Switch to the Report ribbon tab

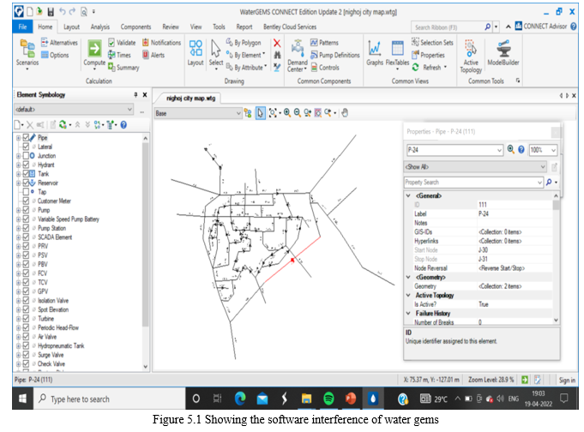tap(244, 27)
